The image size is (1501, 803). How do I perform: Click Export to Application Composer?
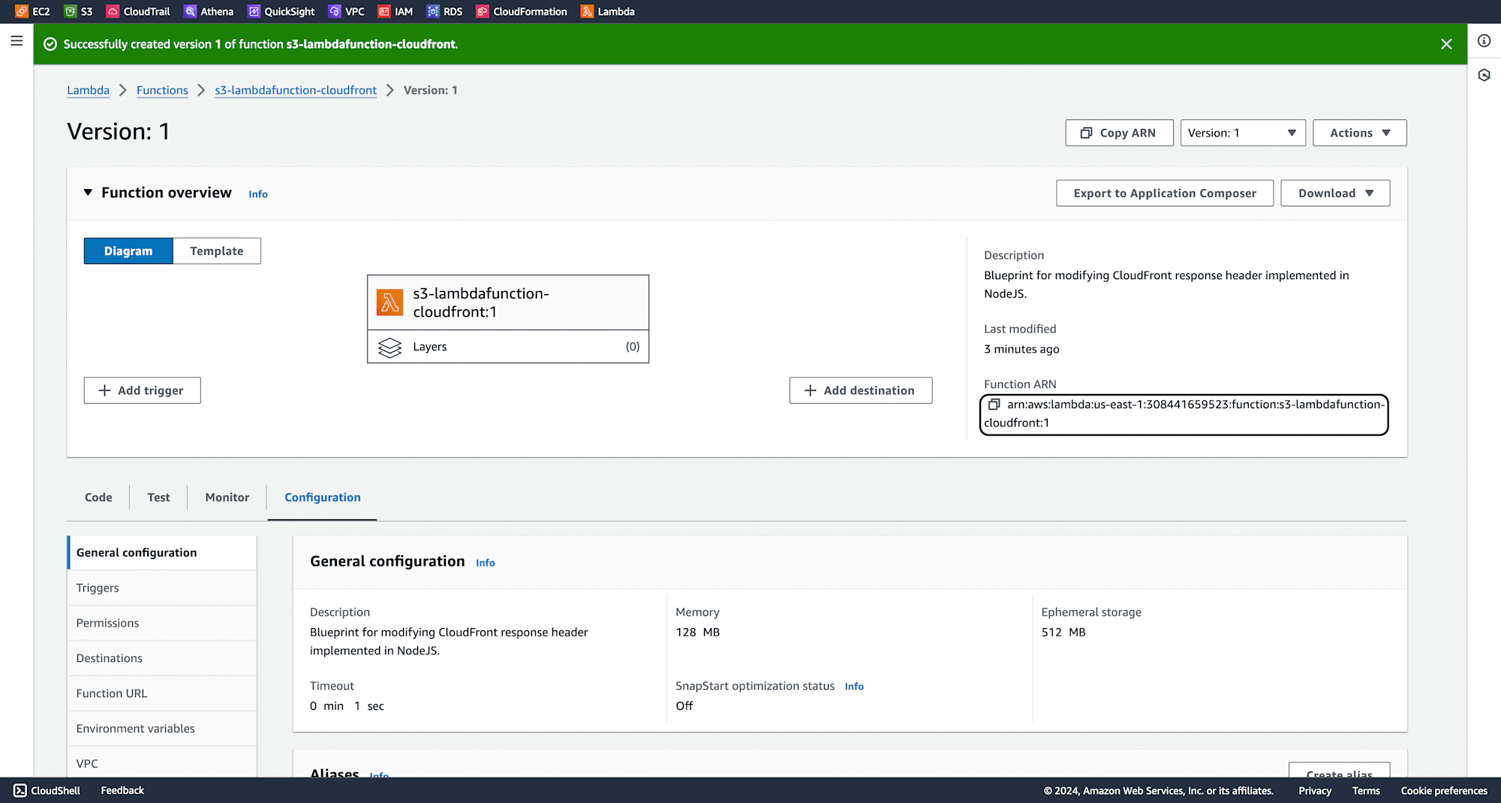[x=1165, y=193]
